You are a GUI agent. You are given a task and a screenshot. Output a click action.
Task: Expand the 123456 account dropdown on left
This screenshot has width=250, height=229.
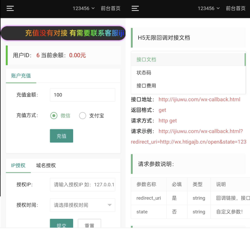(x=84, y=9)
